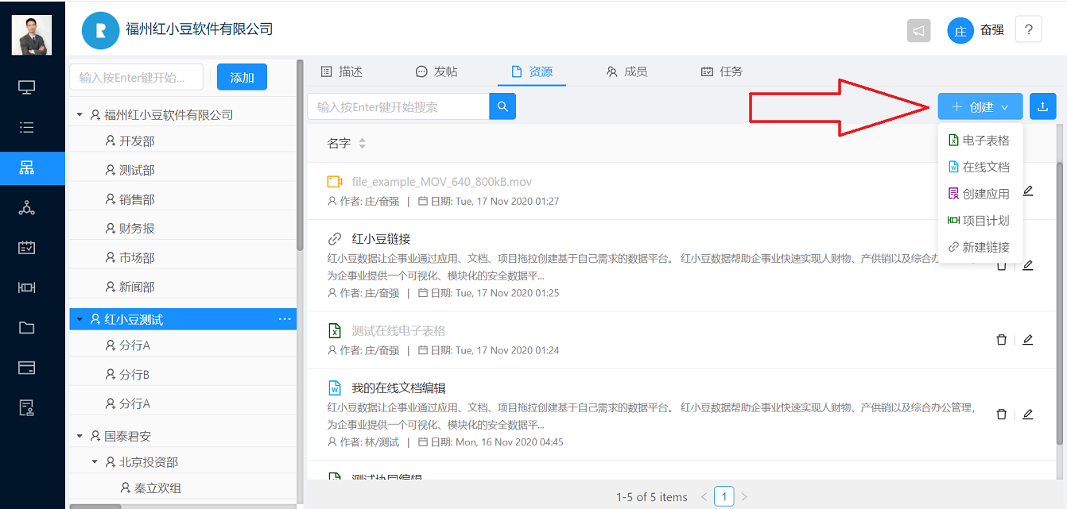This screenshot has width=1067, height=509.
Task: Sort by the 名字 column arrows
Action: 363,144
